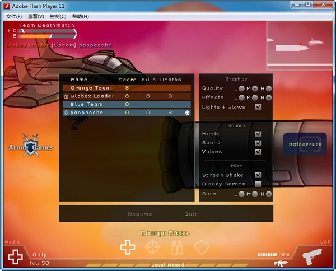Set Quality to Low
336x271 pixels.
(x=241, y=88)
